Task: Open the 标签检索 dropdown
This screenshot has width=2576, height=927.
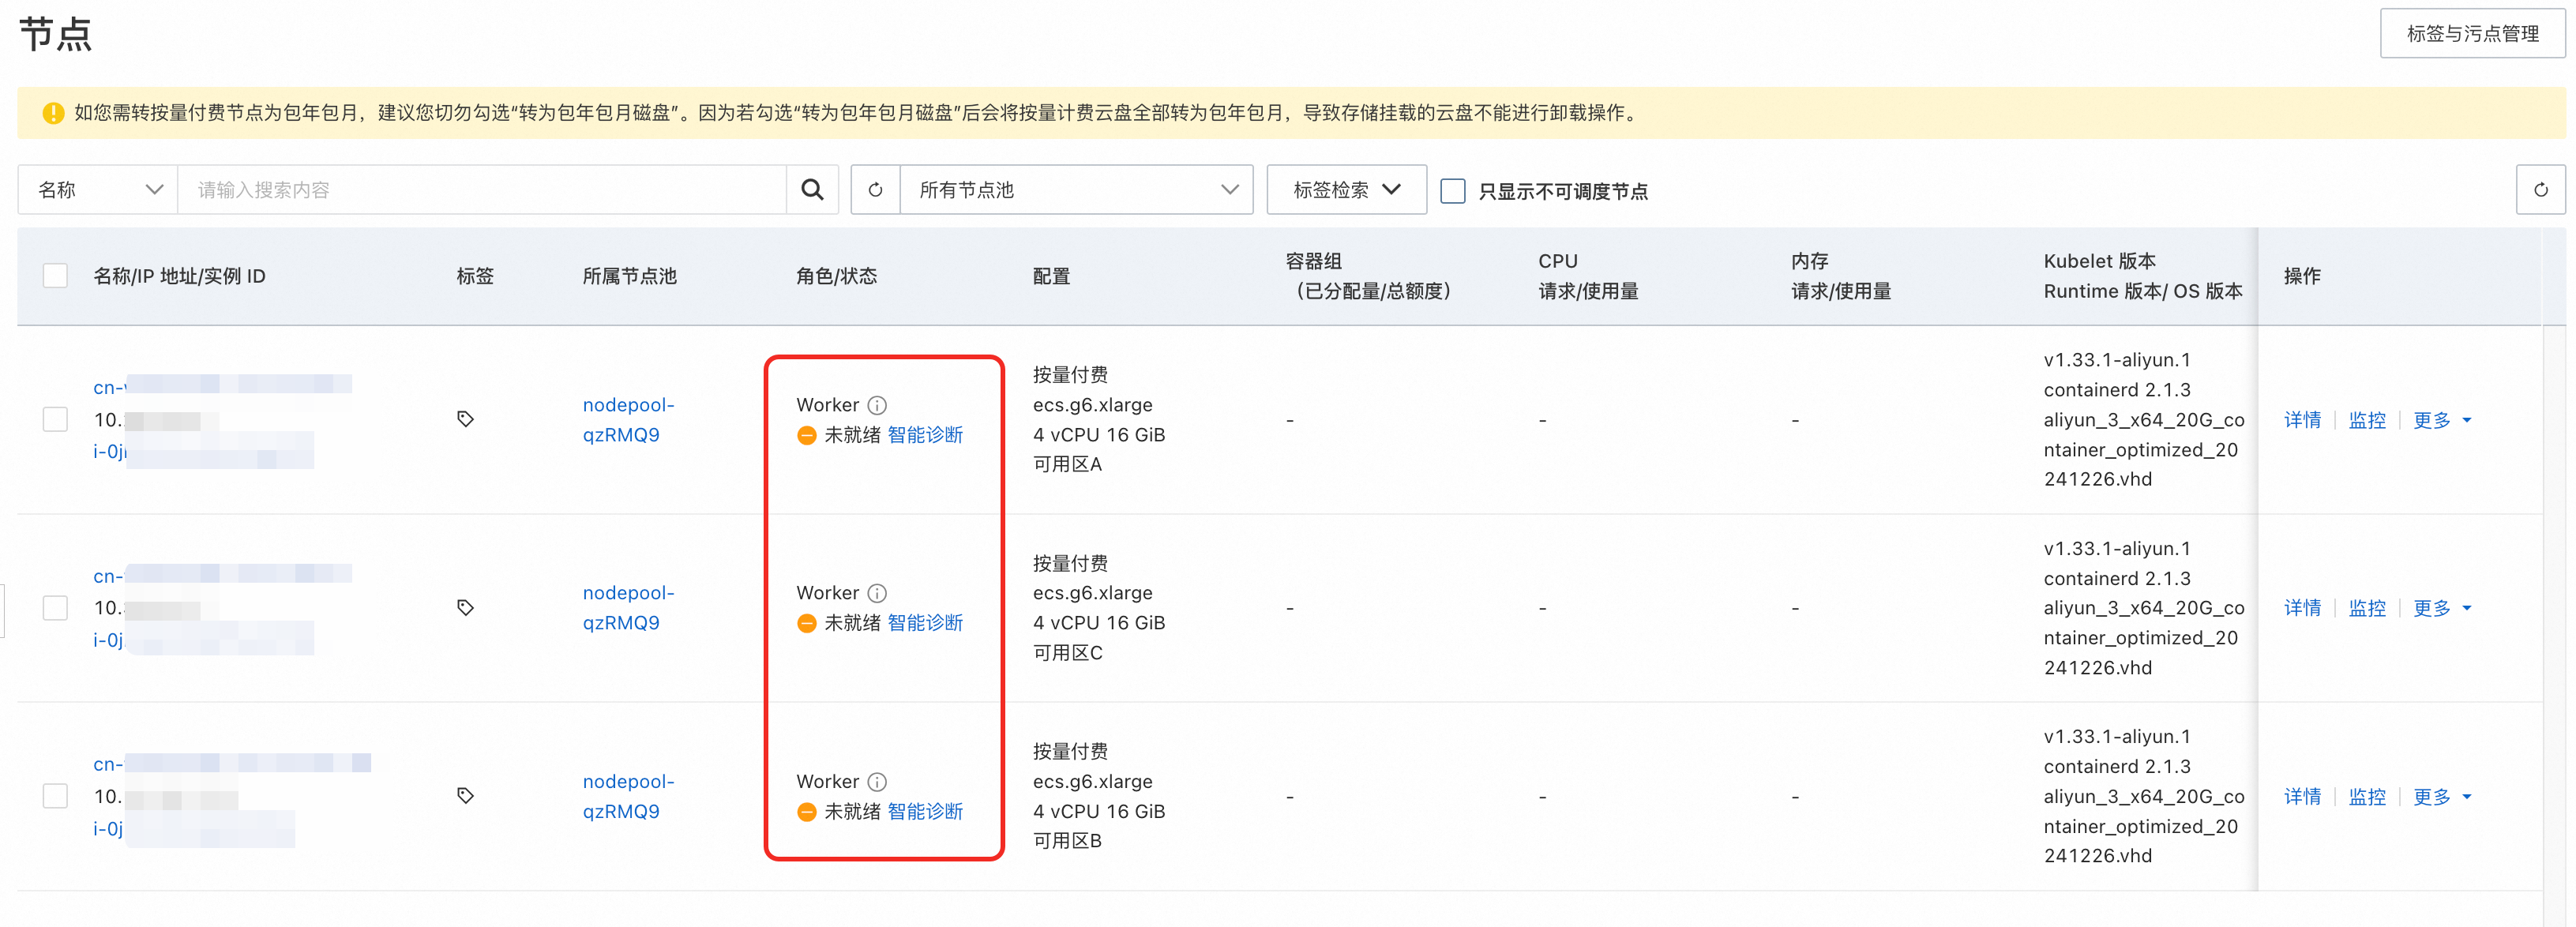Action: (x=1346, y=190)
